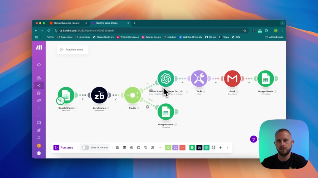Open the first Google Sheets Search Rows module
This screenshot has height=178, width=318.
[66, 95]
